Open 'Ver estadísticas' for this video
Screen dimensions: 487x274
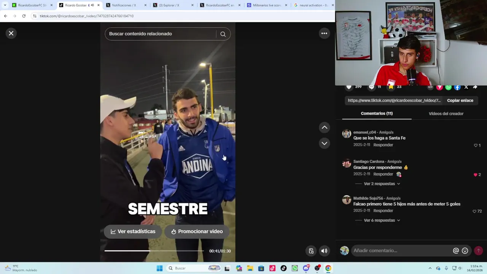133,231
